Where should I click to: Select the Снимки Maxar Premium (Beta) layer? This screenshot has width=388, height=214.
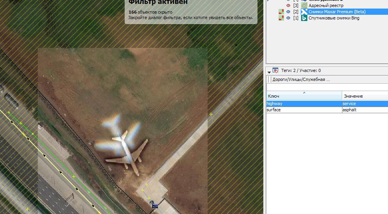[x=337, y=12]
